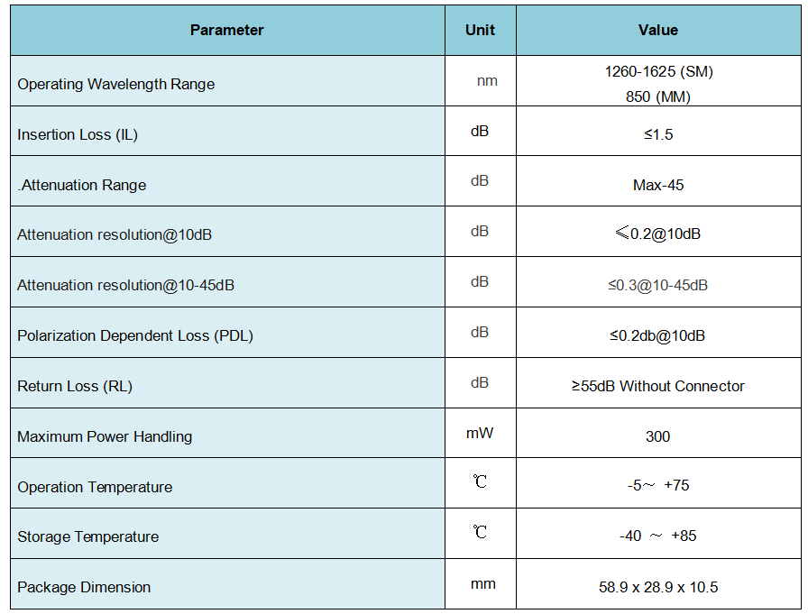Select the Maximum Power Handling cell
Viewport: 808px width, 614px height.
pyautogui.click(x=105, y=436)
